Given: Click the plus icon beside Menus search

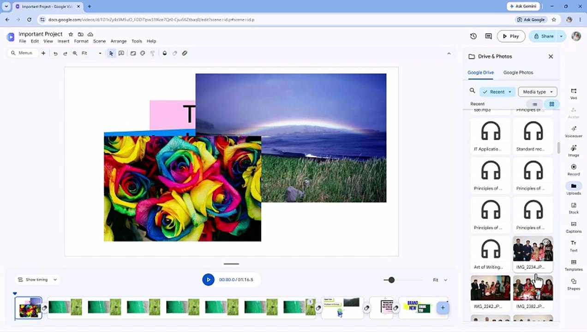Looking at the screenshot, I should tap(43, 53).
